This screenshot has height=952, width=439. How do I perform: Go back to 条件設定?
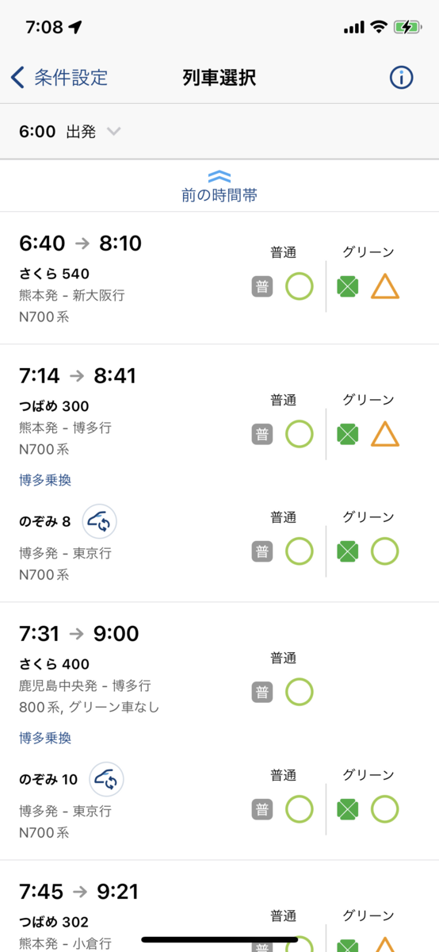click(x=59, y=77)
